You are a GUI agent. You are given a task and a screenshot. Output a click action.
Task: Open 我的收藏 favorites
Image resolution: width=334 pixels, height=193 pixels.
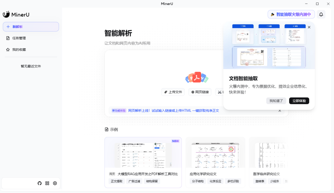coord(31,50)
